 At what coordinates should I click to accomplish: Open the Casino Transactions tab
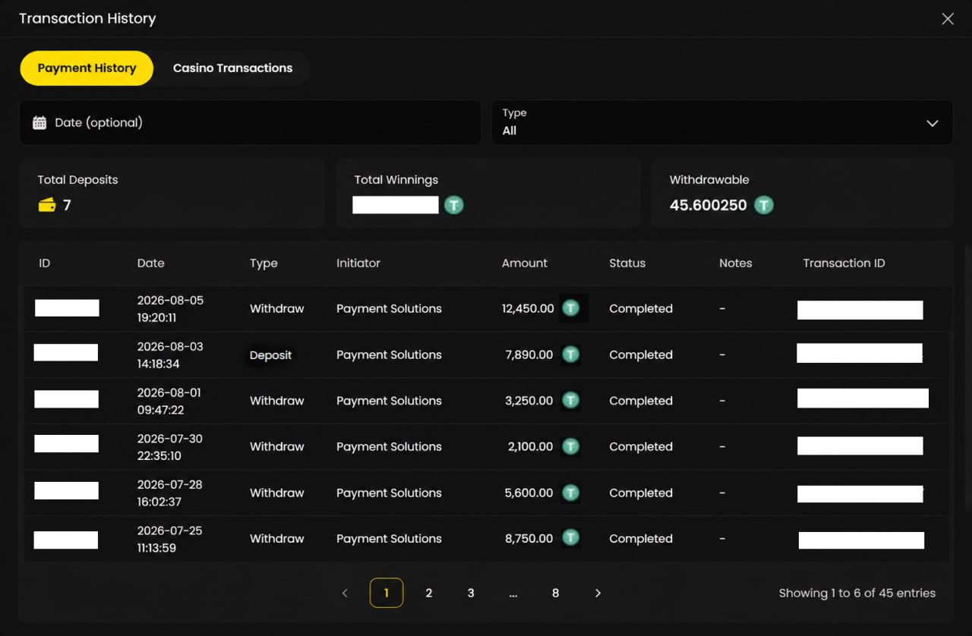pyautogui.click(x=232, y=68)
